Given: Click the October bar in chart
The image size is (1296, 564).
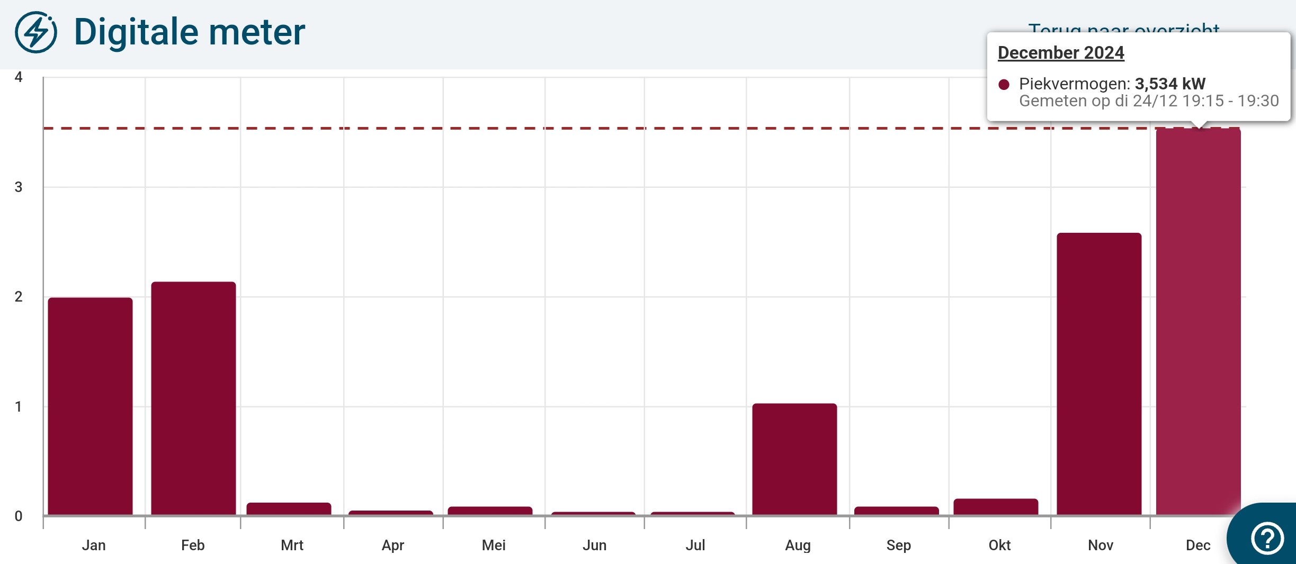Looking at the screenshot, I should coord(996,506).
